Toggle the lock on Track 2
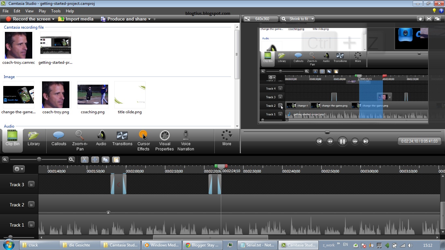The width and height of the screenshot is (445, 250). click(x=31, y=205)
